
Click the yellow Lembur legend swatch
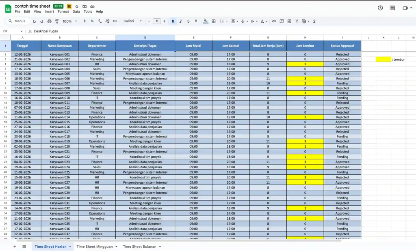[383, 60]
